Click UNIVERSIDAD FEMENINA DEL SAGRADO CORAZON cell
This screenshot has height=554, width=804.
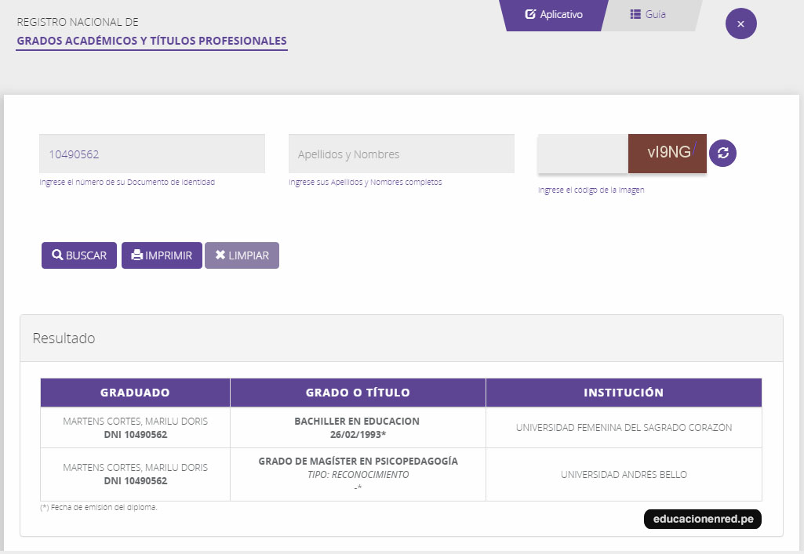pyautogui.click(x=624, y=428)
